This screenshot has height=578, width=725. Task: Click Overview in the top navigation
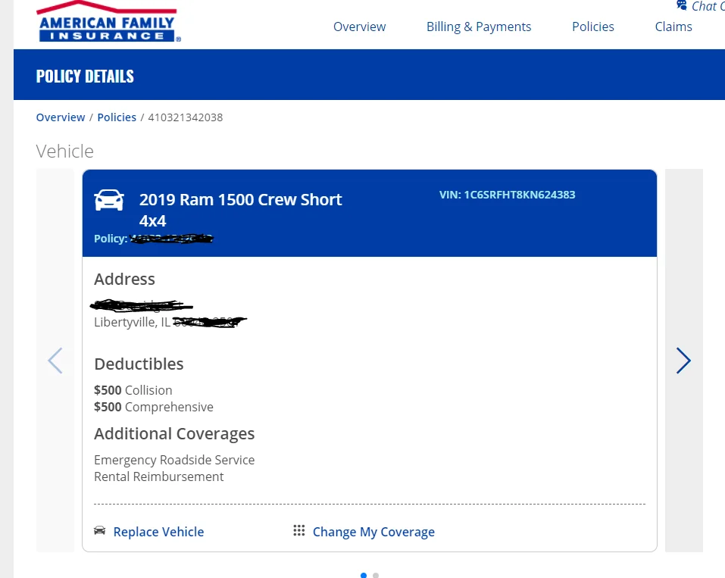[x=359, y=27]
